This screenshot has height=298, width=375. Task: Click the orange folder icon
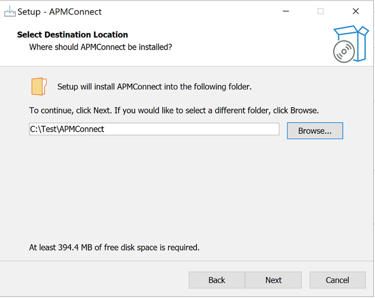(x=39, y=86)
